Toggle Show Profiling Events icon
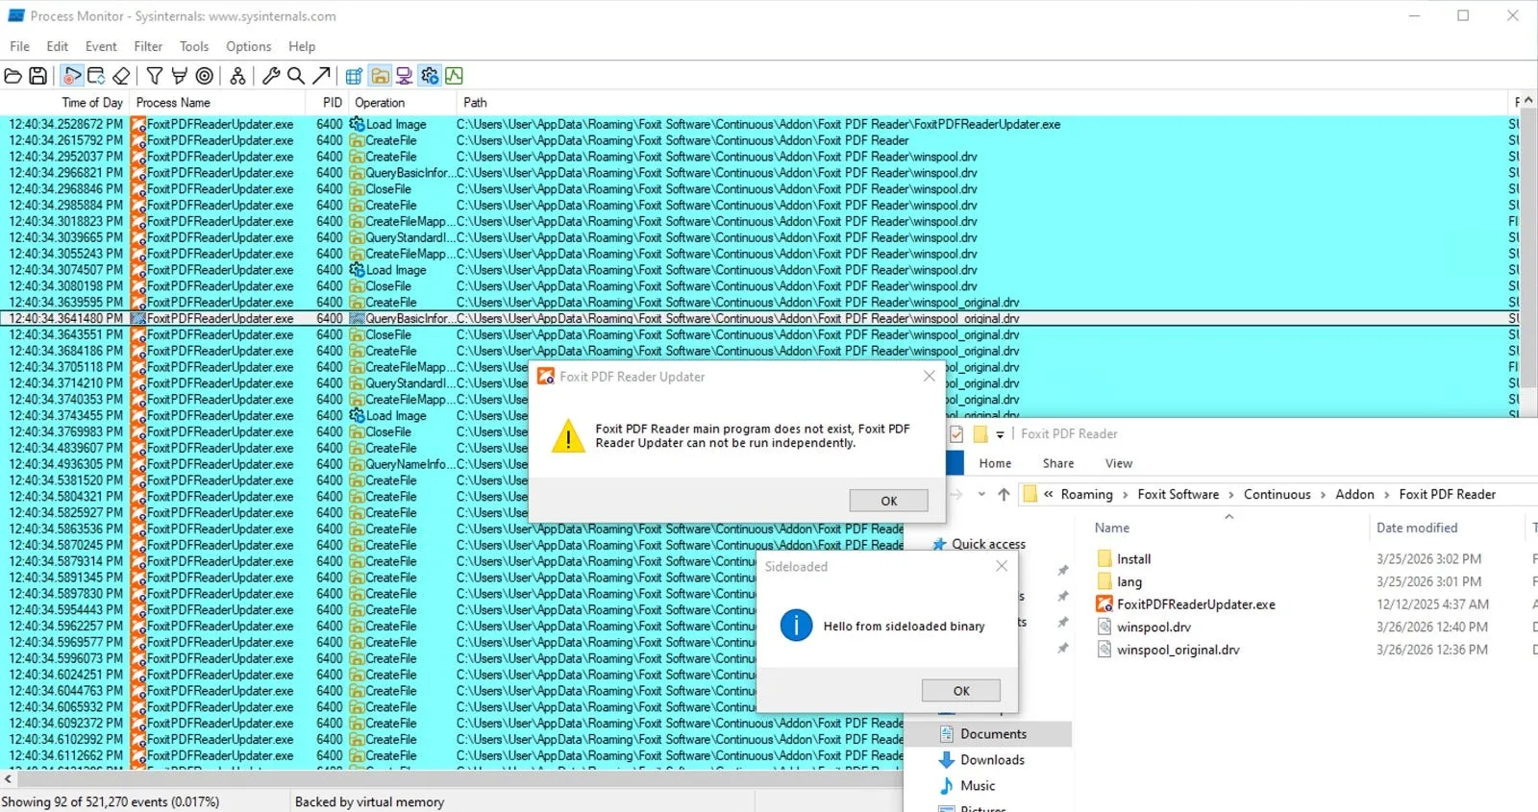Screen dimensions: 1538x812 [455, 76]
